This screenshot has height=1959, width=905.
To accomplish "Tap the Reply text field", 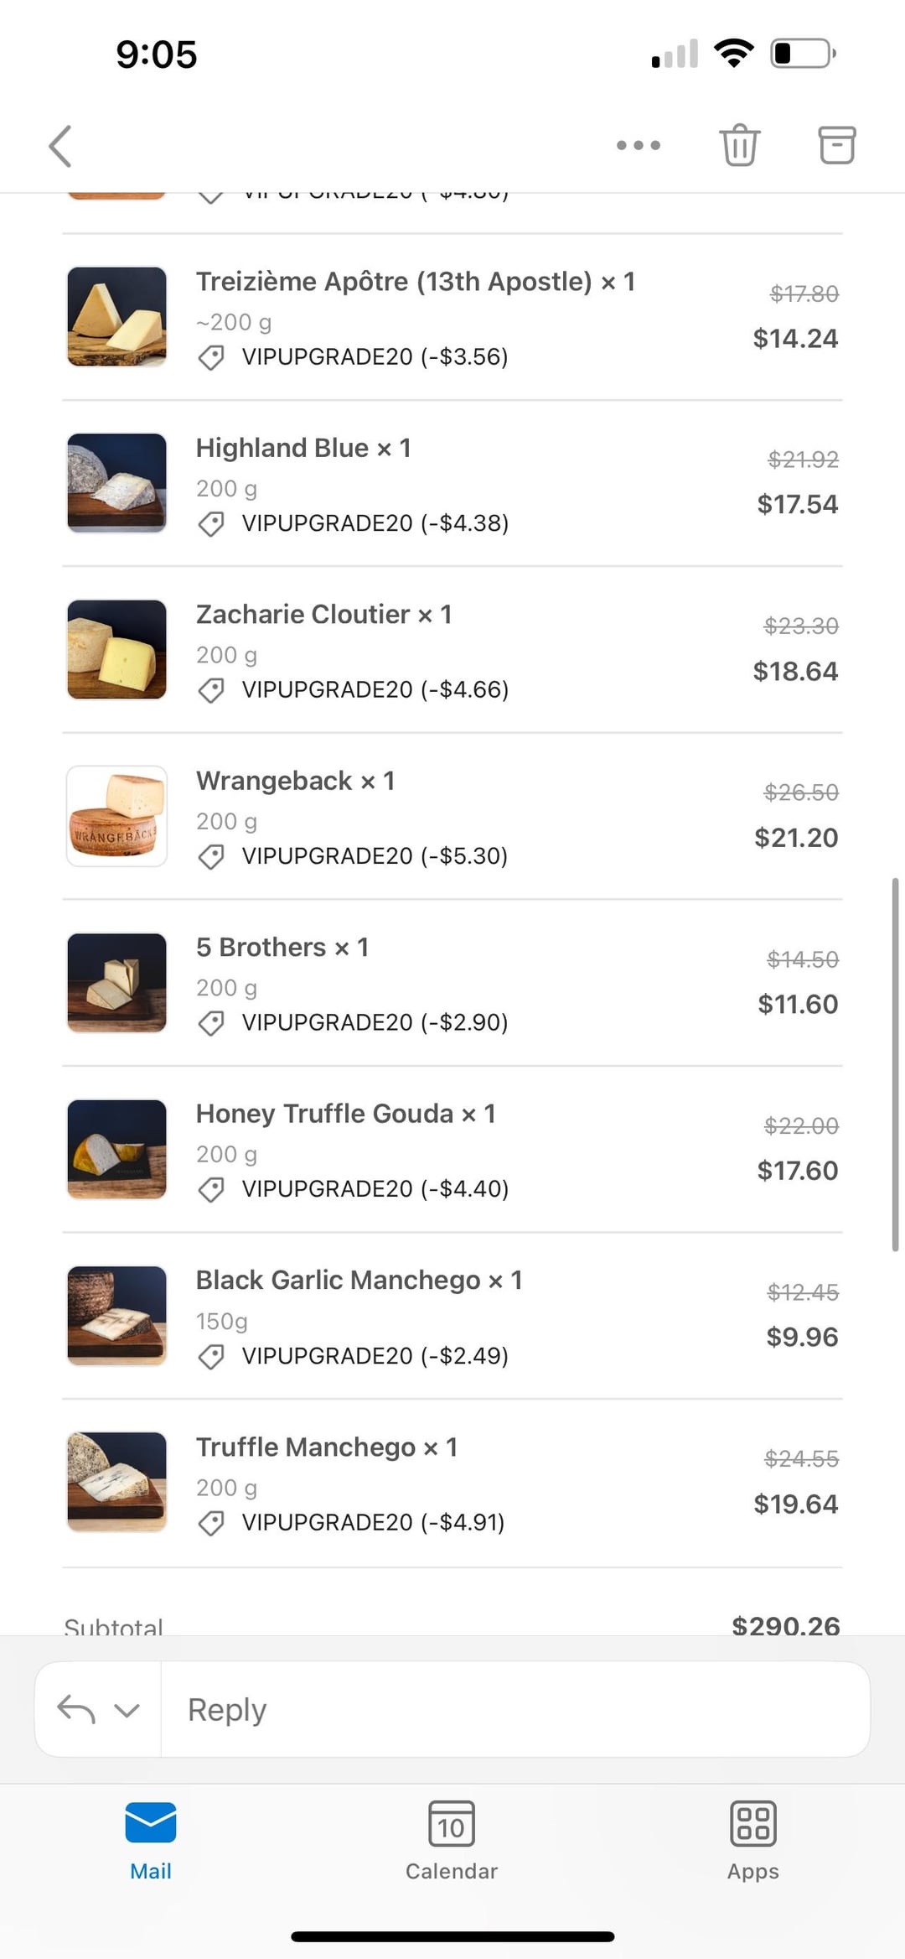I will pyautogui.click(x=515, y=1709).
